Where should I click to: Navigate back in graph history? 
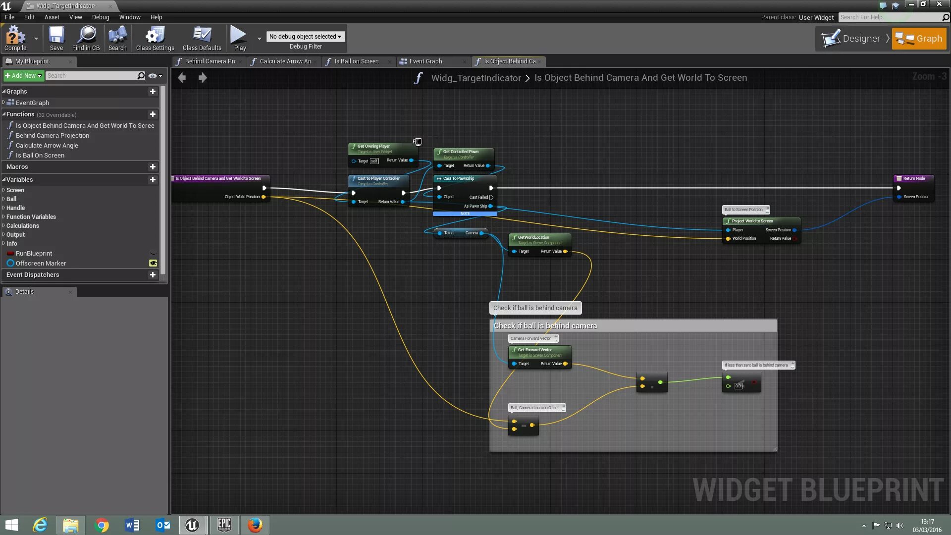182,77
